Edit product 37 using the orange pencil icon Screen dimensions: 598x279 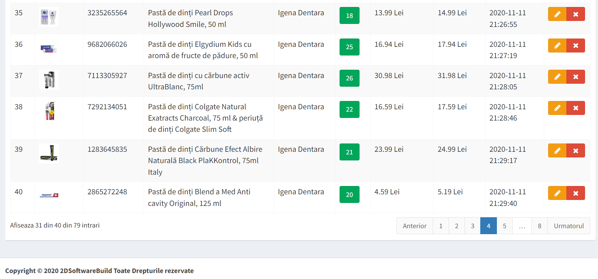coord(557,77)
